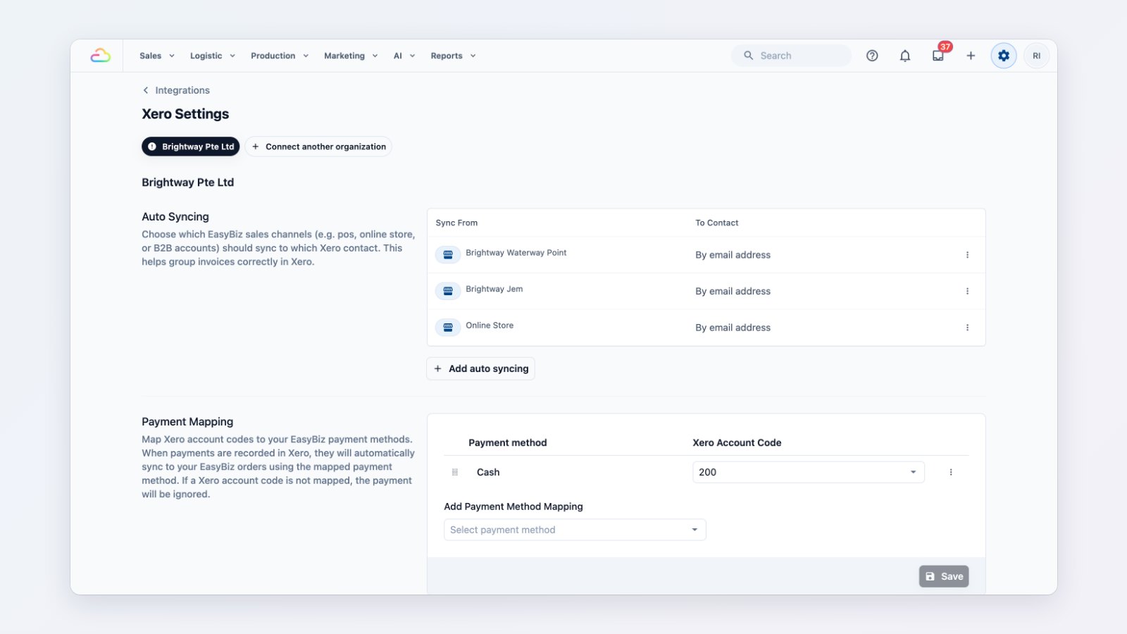Open the notifications bell
Viewport: 1127px width, 634px height.
pos(905,56)
